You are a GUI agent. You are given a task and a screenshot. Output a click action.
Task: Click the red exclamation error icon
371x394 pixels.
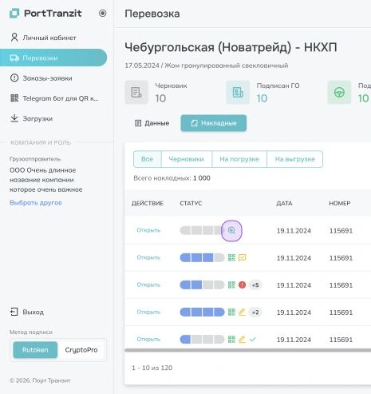(x=242, y=285)
